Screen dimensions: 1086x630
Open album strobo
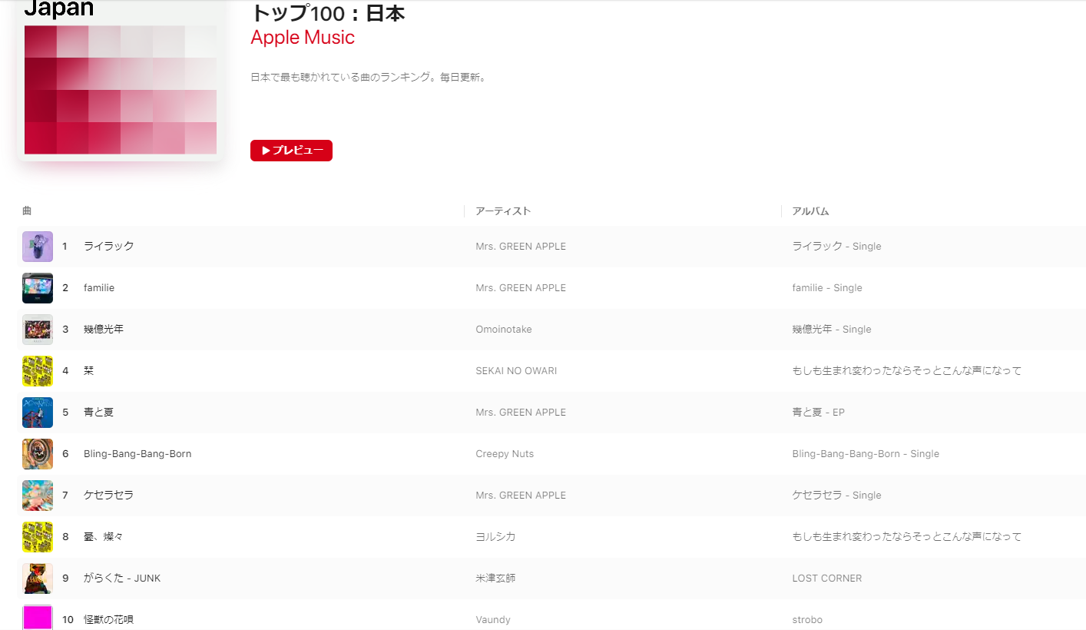pyautogui.click(x=807, y=620)
